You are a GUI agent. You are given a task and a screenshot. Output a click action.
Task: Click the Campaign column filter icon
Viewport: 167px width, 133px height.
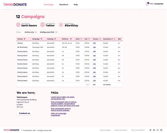[41, 39]
